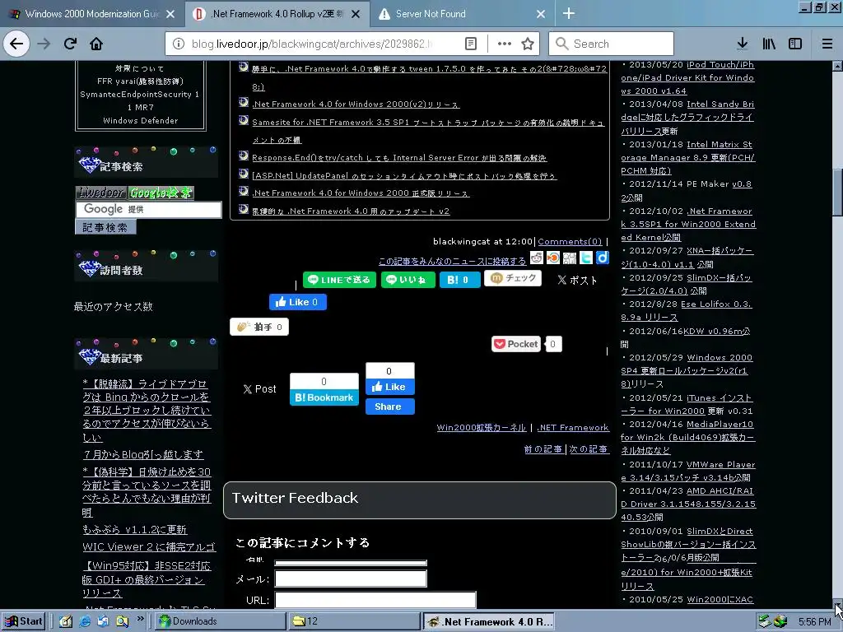
Task: Click the X ポスト button
Action: coord(577,280)
